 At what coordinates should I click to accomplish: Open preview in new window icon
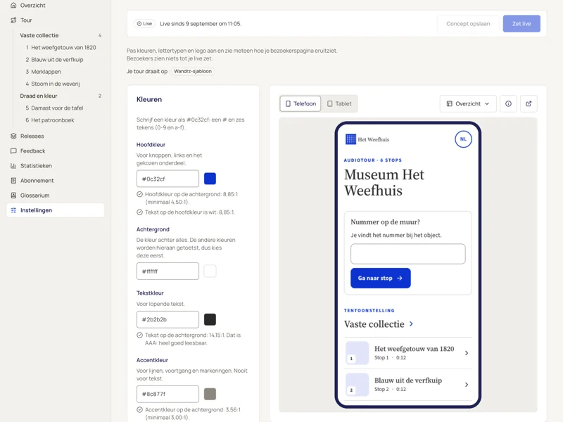529,103
